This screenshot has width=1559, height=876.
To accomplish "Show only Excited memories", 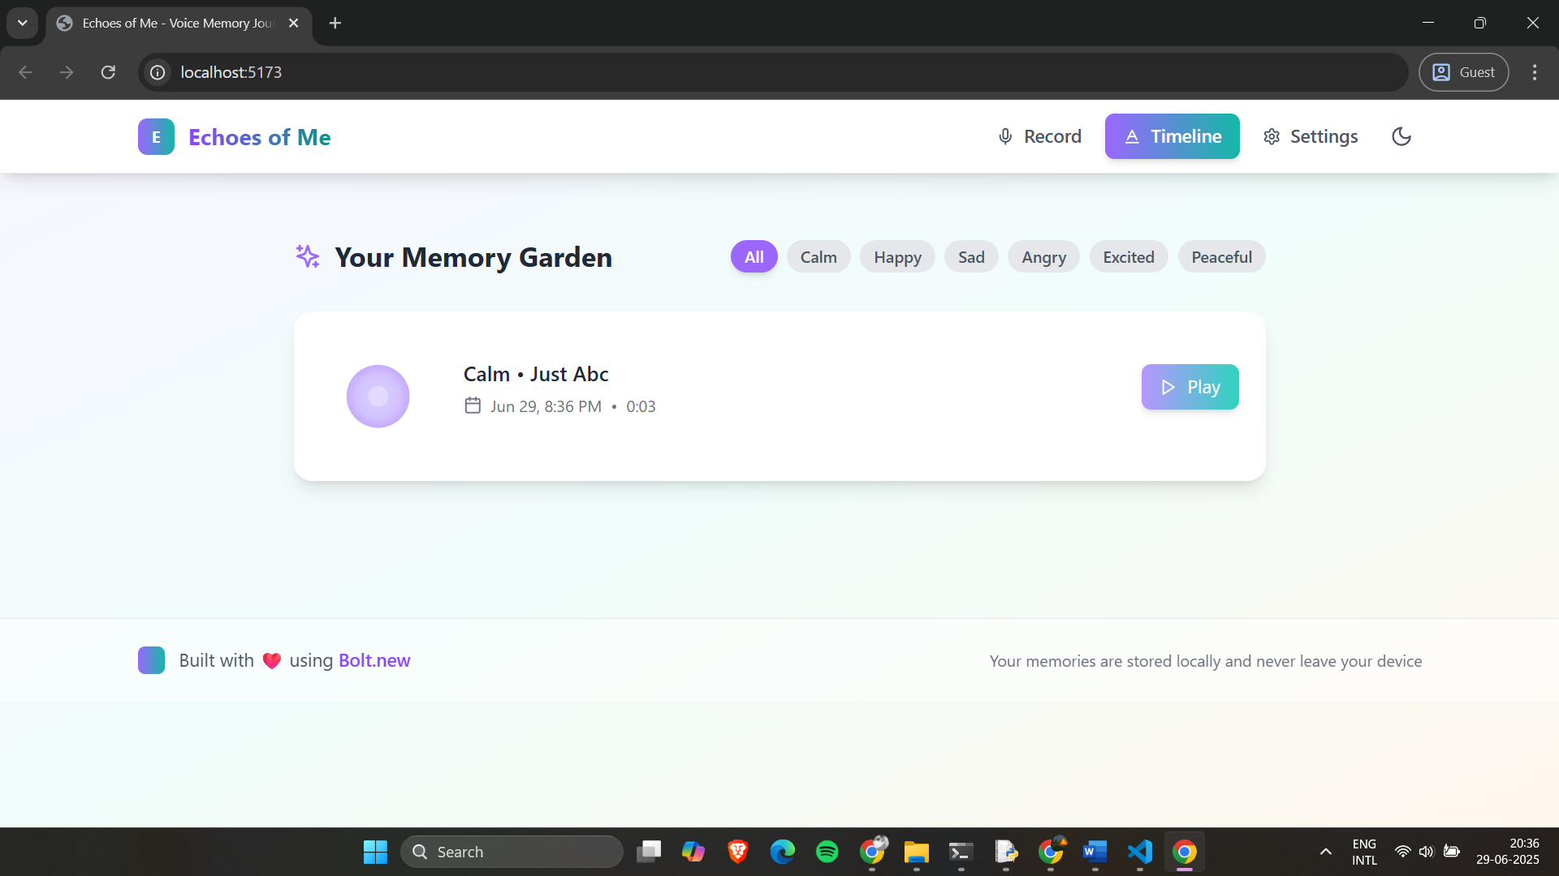I will click(x=1128, y=257).
